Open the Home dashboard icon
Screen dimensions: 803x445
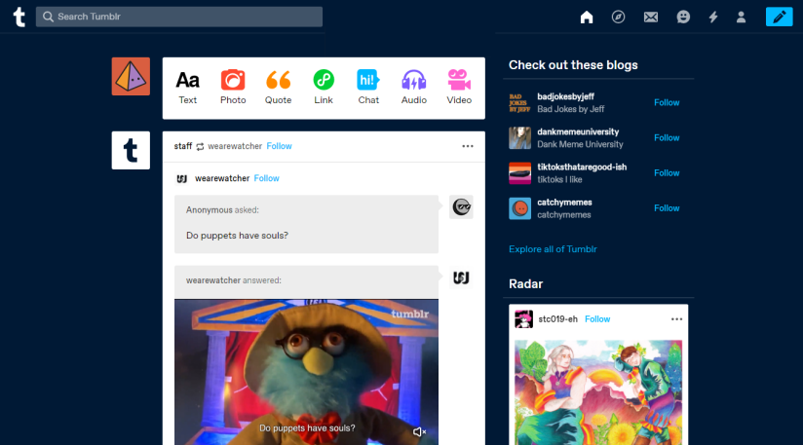[587, 17]
